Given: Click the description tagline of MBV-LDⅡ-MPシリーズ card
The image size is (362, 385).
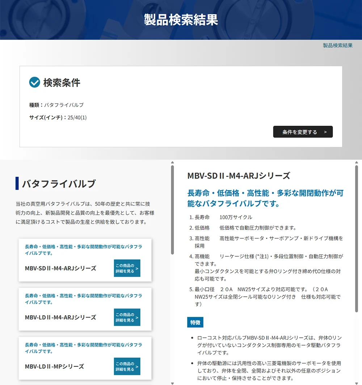Looking at the screenshot, I should pos(84,348).
